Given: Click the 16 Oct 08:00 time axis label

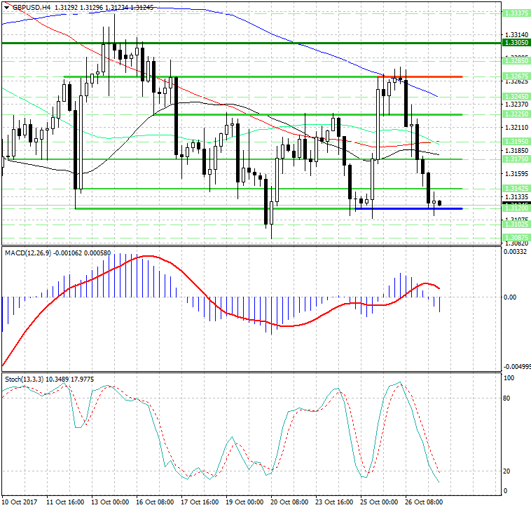Looking at the screenshot, I should click(156, 502).
